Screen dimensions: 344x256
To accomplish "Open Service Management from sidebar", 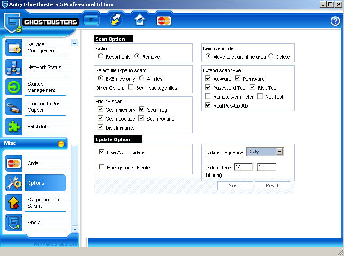I will point(41,48).
